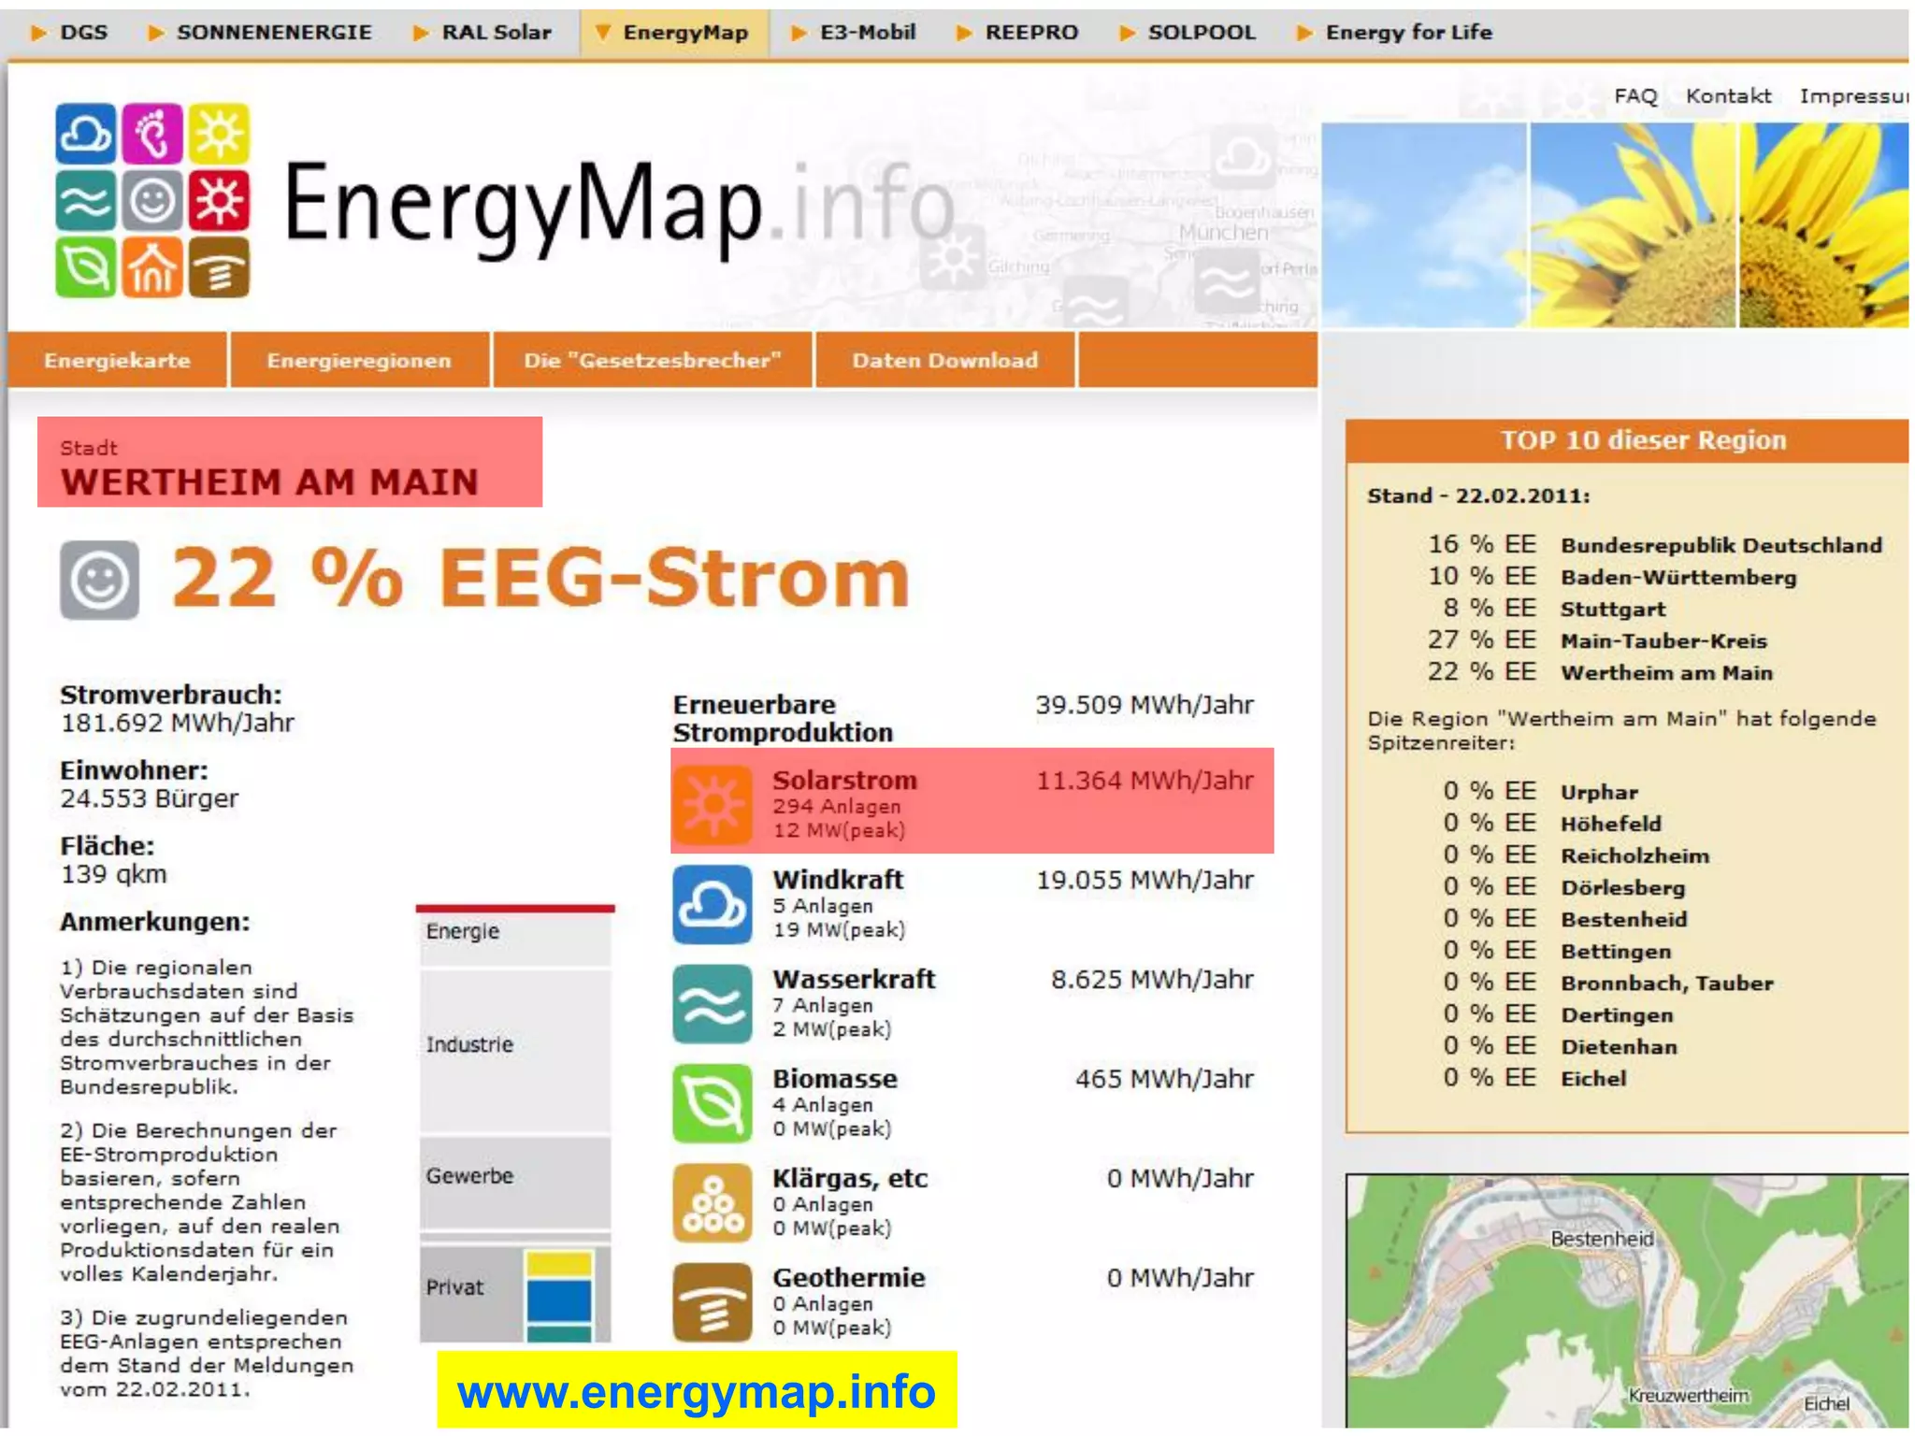
Task: Open the Dertingen district link
Action: point(1617,1014)
